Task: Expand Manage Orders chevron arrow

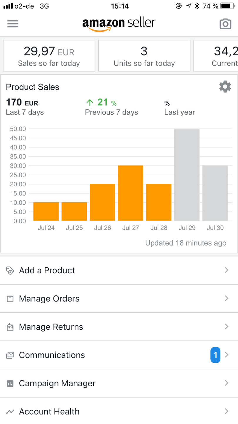Action: tap(227, 298)
